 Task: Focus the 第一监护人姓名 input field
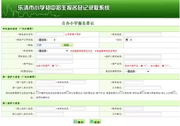[45, 82]
